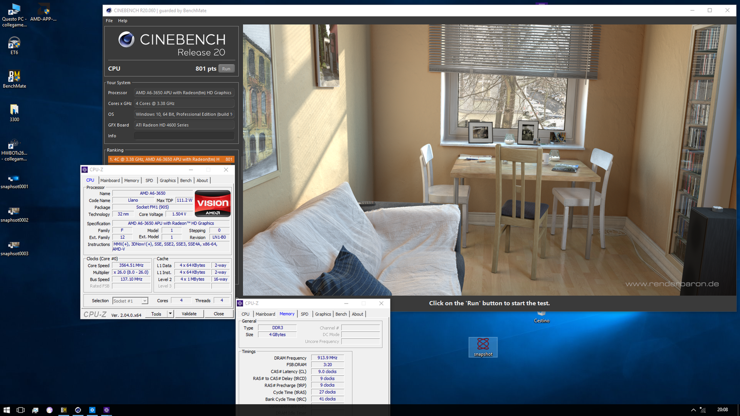Click the BenchMate taskbar icon

tap(64, 410)
